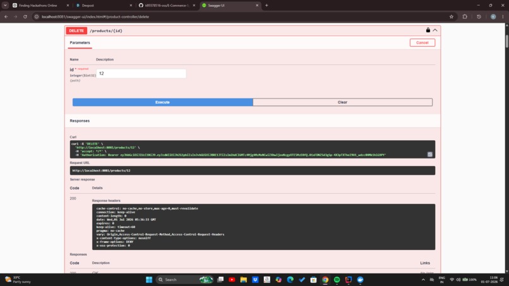
Task: Go back to previous page
Action: pyautogui.click(x=6, y=16)
